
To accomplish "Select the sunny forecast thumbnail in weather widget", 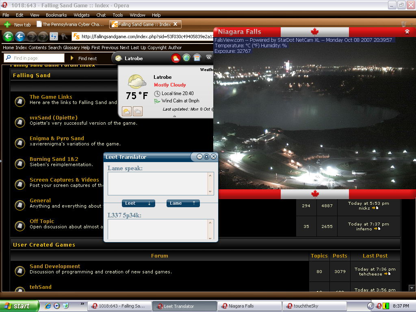I will pyautogui.click(x=127, y=111).
